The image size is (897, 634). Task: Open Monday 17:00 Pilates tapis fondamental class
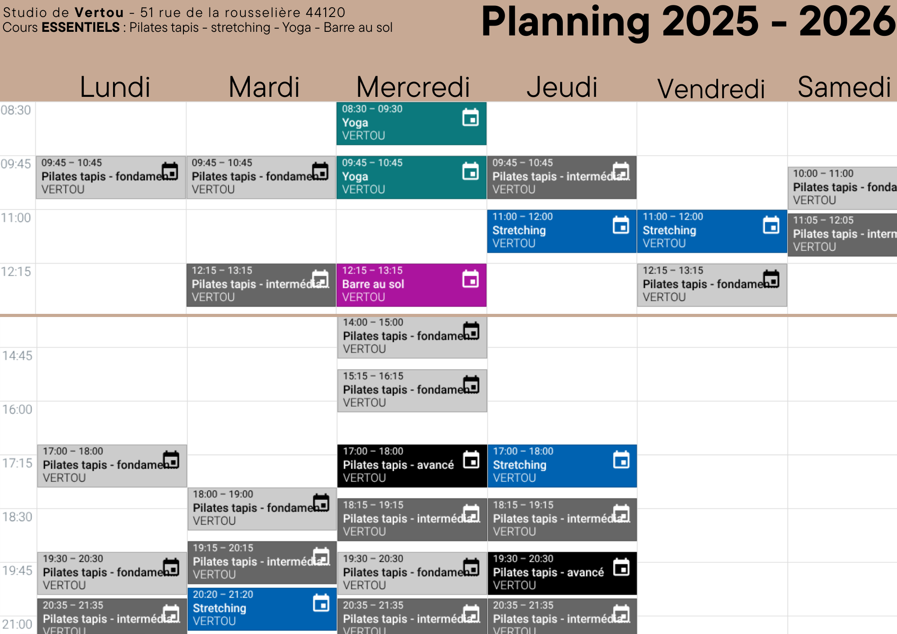point(112,466)
